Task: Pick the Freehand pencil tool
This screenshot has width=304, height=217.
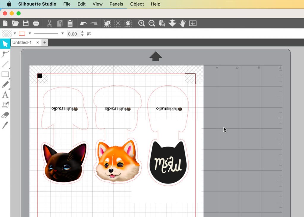Action: tap(5, 84)
